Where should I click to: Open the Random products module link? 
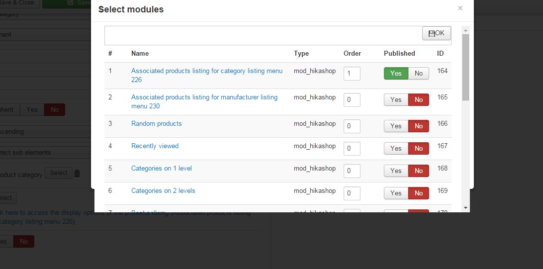[156, 124]
